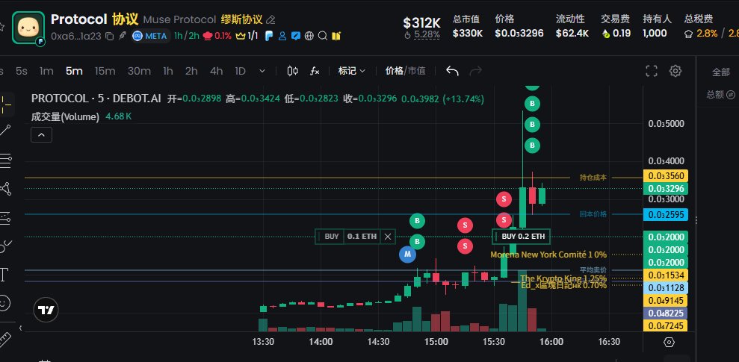
Task: Select the brush drawing tool
Action: pos(6,246)
